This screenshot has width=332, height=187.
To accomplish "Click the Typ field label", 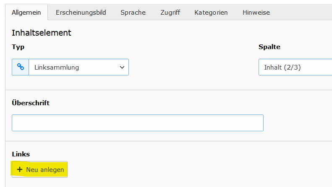I will pos(18,47).
